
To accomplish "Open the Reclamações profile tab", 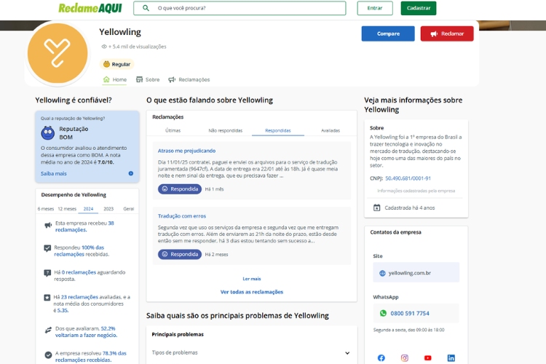I will (x=189, y=79).
